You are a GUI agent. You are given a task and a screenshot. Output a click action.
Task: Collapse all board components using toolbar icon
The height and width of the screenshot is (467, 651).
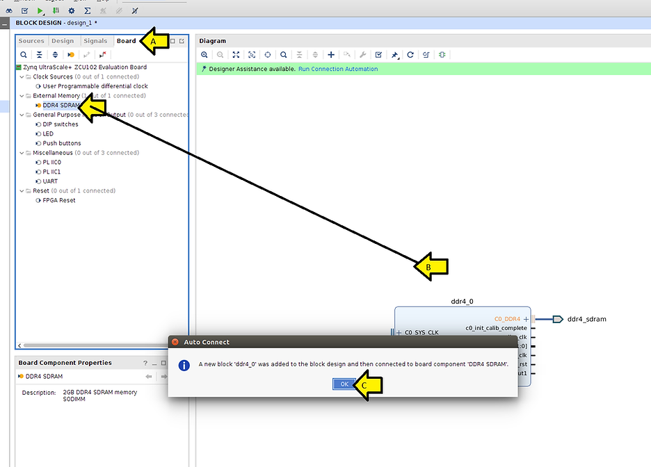pos(40,55)
